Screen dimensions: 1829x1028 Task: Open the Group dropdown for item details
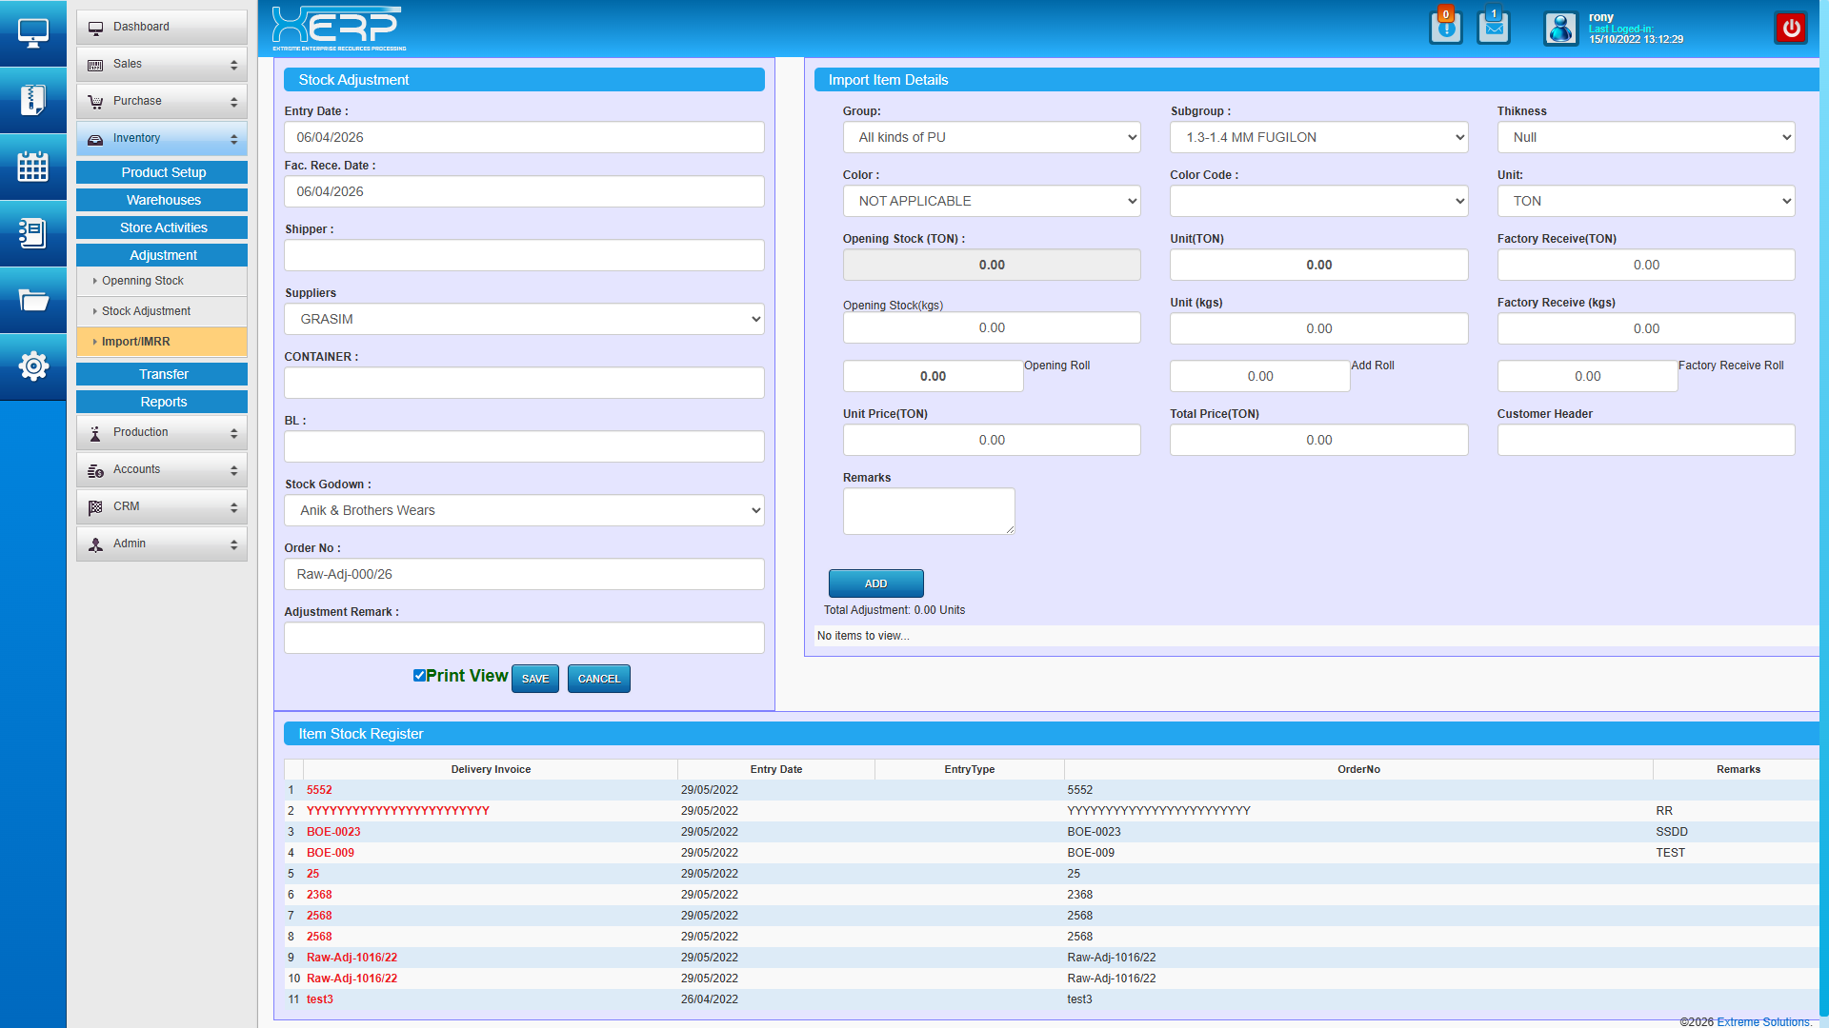click(991, 137)
